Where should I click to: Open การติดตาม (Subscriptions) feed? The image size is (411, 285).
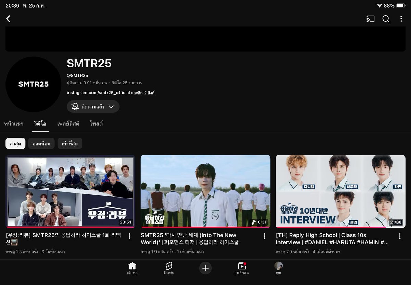pyautogui.click(x=242, y=268)
